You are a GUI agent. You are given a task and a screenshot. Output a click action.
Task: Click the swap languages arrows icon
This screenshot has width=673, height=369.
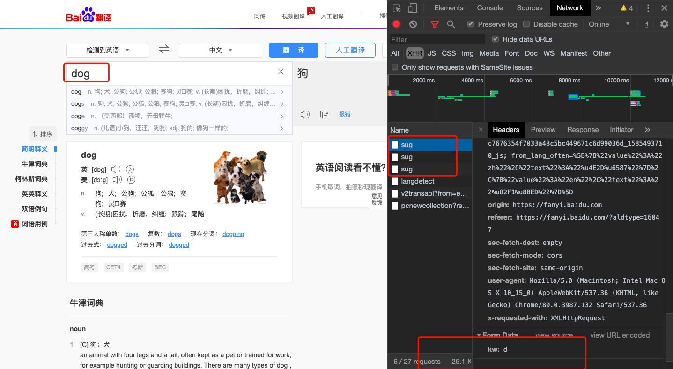point(163,49)
